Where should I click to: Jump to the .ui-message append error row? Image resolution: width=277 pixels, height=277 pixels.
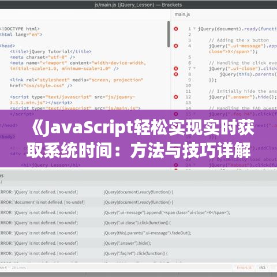138,212
